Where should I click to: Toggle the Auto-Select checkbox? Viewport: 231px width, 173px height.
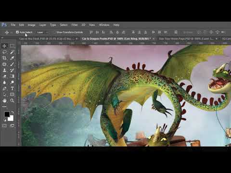point(17,32)
